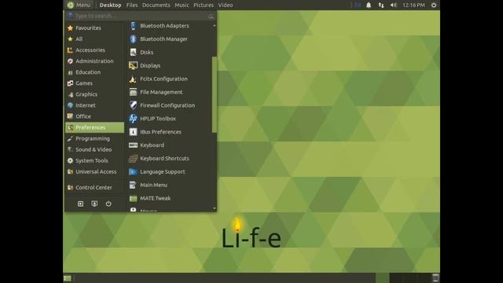Select the Office category
This screenshot has height=283, width=503.
[94, 116]
